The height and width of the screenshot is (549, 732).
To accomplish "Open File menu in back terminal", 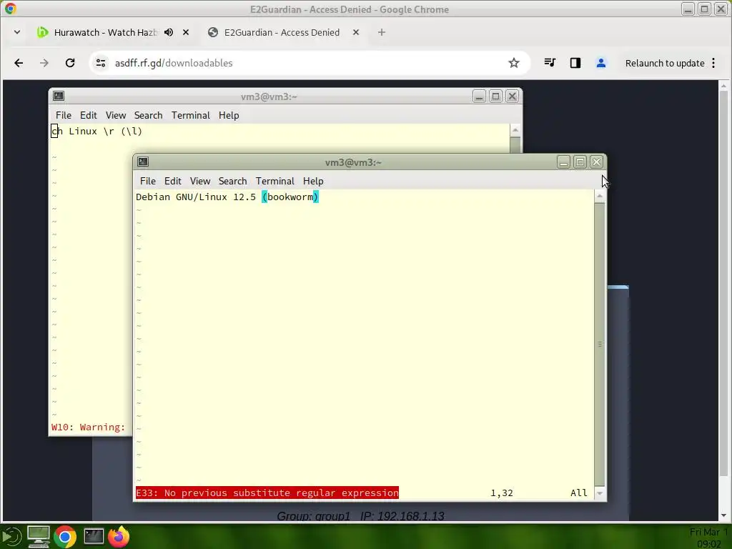I will (64, 115).
